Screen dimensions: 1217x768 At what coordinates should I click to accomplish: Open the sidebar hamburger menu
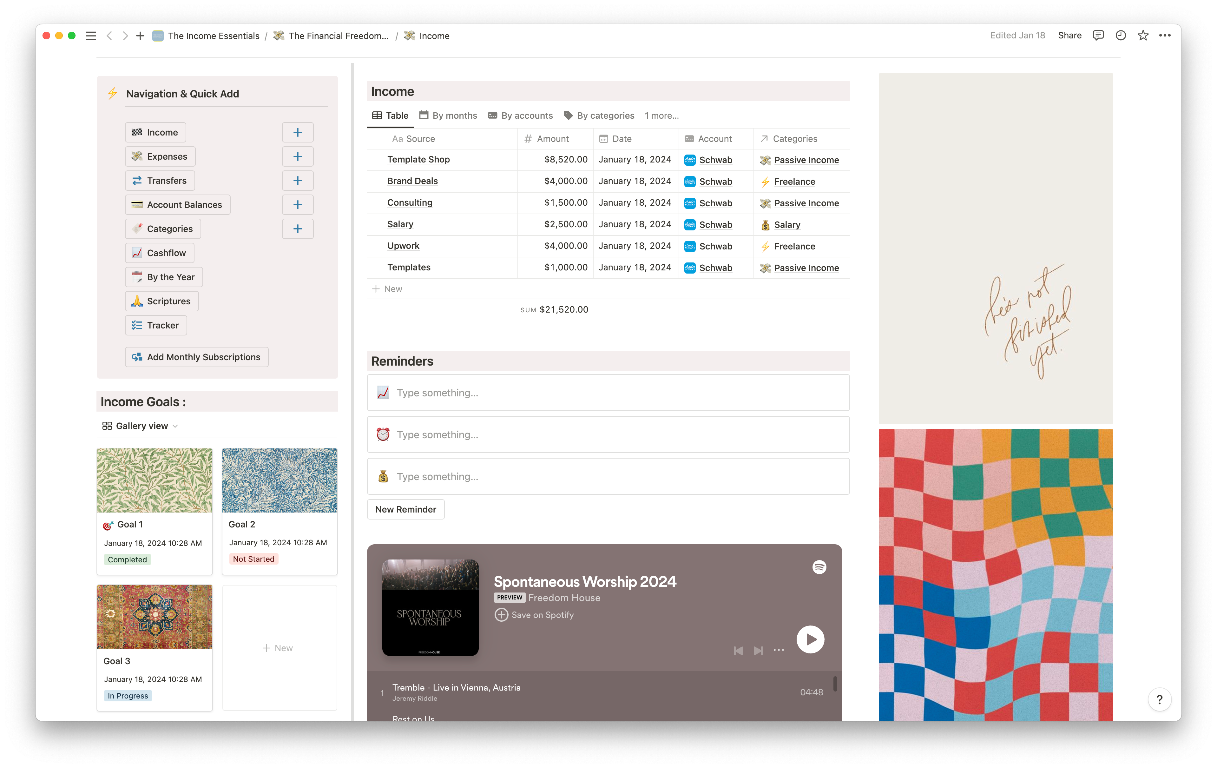tap(90, 36)
